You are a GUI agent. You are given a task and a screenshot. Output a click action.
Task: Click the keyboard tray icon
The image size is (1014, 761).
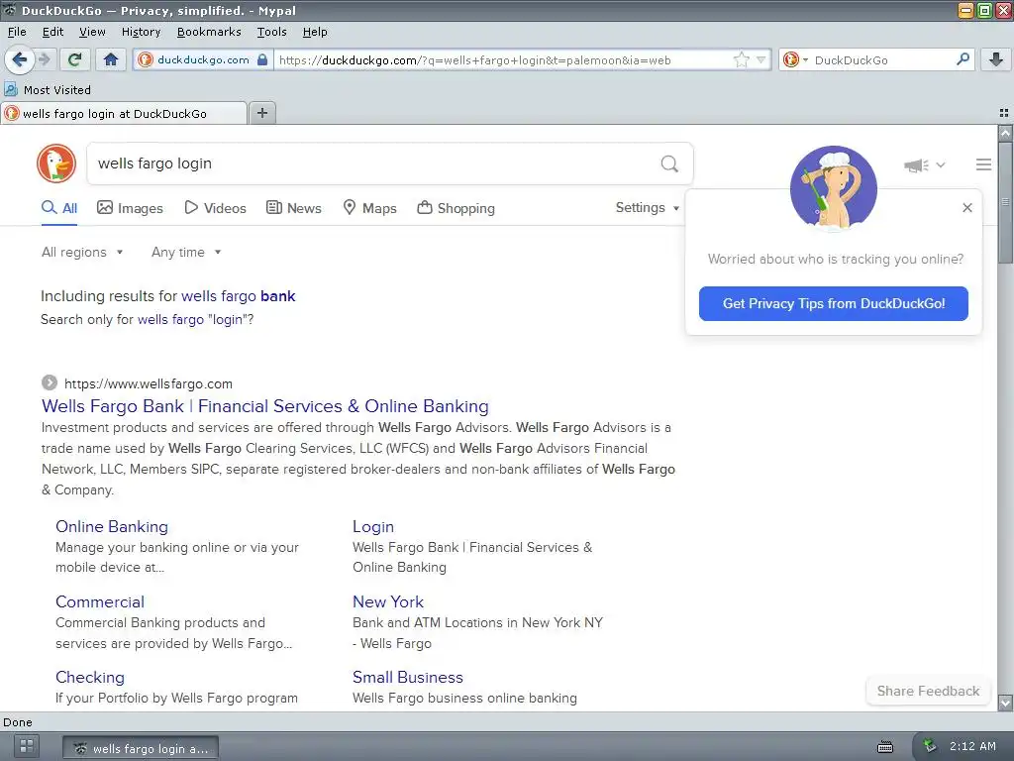click(x=884, y=747)
